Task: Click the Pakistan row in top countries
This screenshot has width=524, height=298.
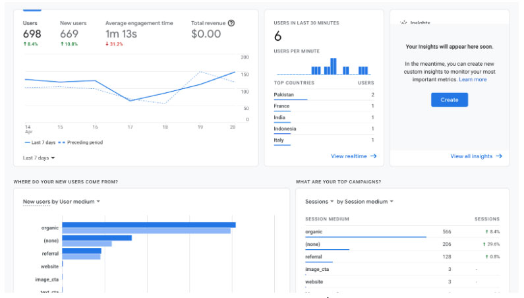Action: point(324,95)
